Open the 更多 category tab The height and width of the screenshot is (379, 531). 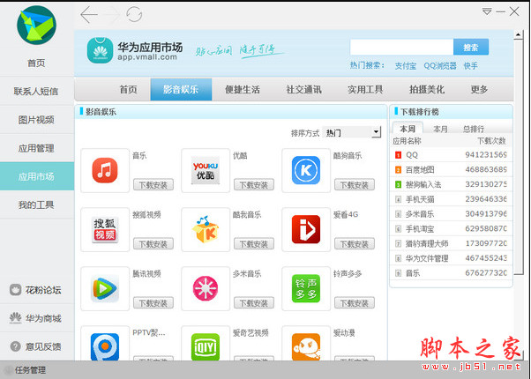(x=479, y=90)
